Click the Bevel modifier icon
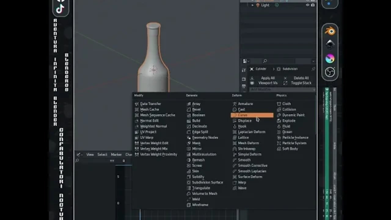Screen dimensions: 391x220 point(189,109)
